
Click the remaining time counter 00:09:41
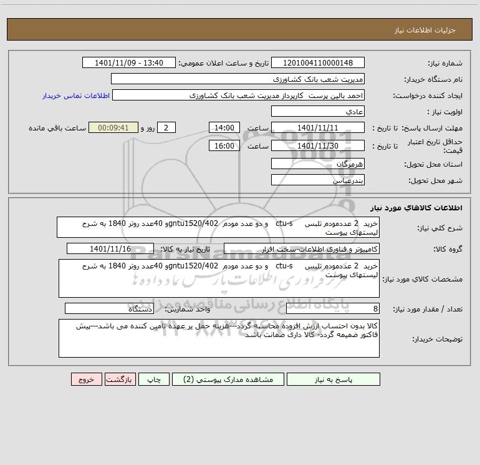[x=113, y=127]
